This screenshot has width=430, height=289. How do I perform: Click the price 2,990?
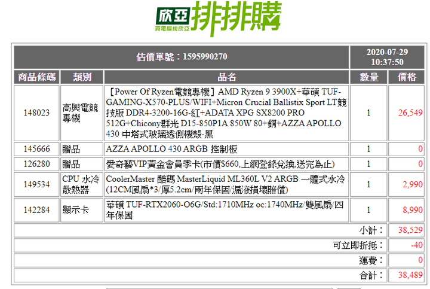pyautogui.click(x=413, y=184)
